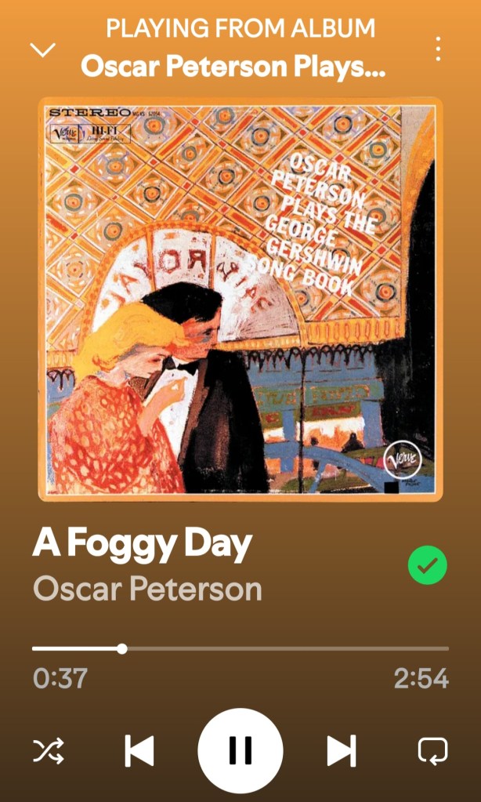Toggle shuffle playback
This screenshot has height=802, width=481.
(x=49, y=751)
